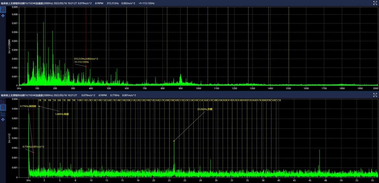Expand the bottom spectrum chart to fullscreen
Screen dimensions: 379x183
coord(375,95)
